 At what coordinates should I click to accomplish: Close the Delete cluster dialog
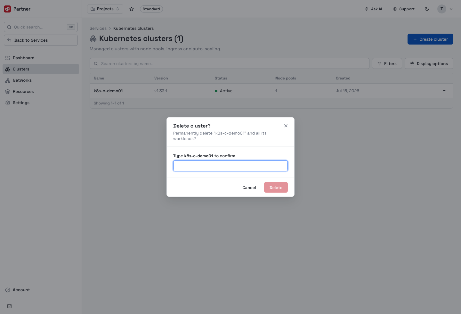click(286, 126)
